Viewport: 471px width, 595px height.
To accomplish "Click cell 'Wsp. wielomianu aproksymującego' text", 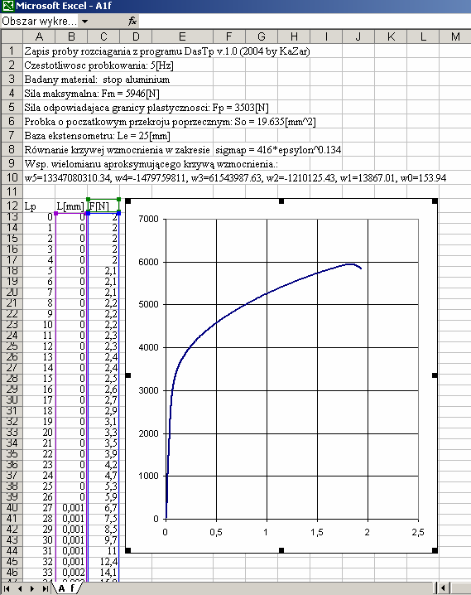I will tap(151, 163).
